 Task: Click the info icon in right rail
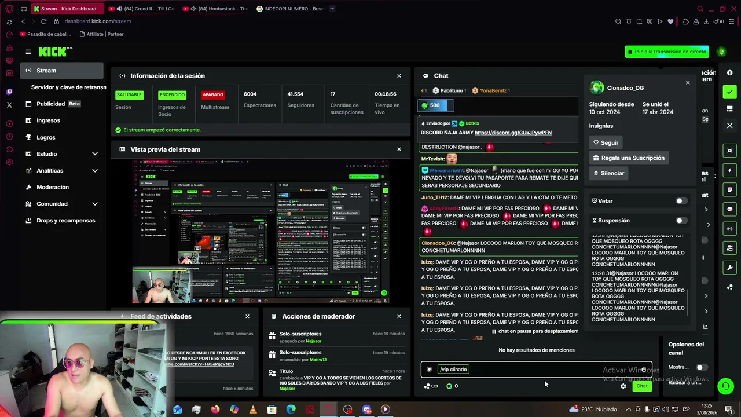[x=729, y=73]
